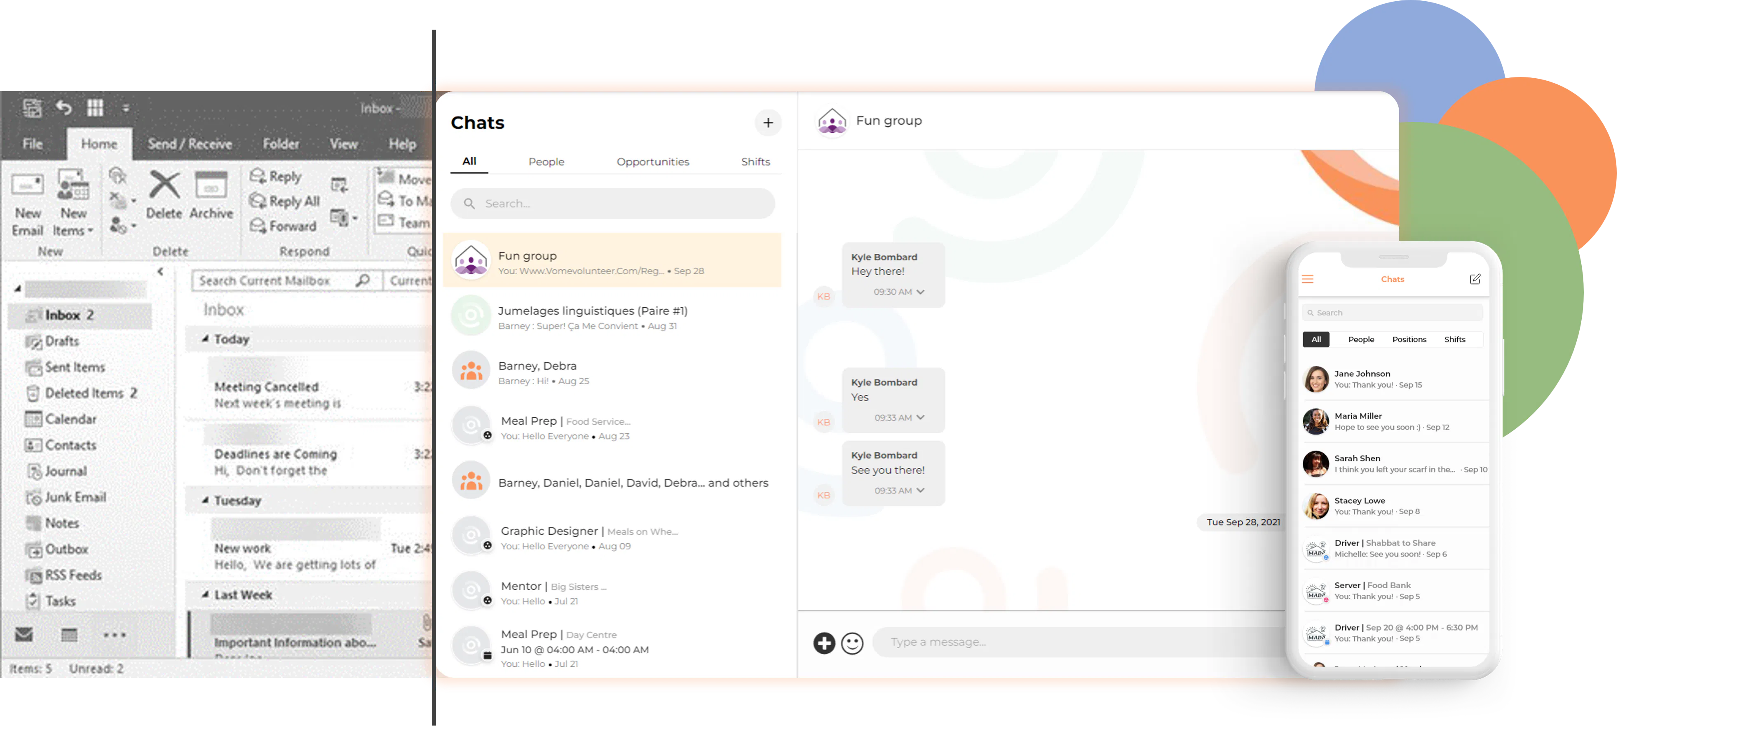This screenshot has width=1761, height=748.
Task: Switch to Opportunities tab in Chats
Action: [x=652, y=161]
